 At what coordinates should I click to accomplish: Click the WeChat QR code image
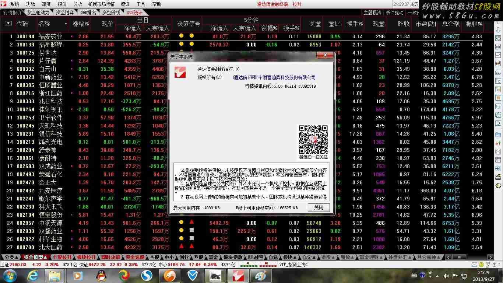pyautogui.click(x=313, y=139)
